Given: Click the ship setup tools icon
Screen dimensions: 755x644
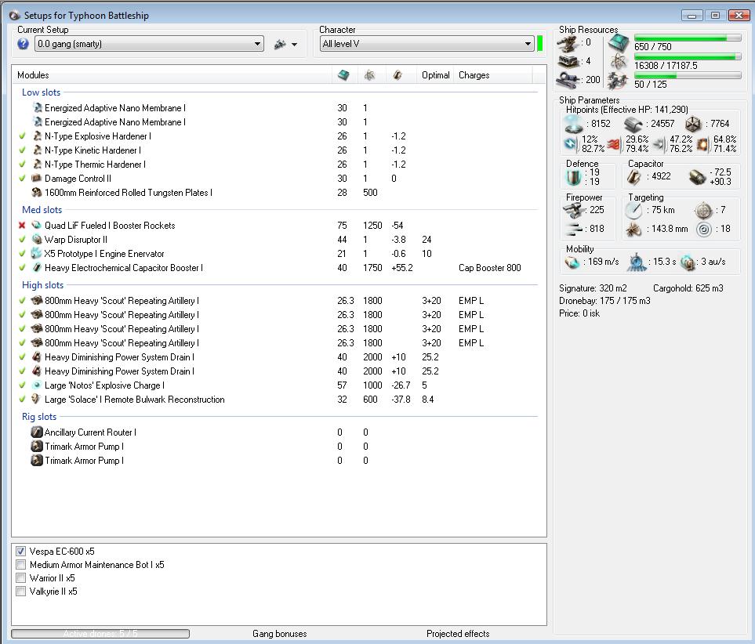Looking at the screenshot, I should tap(280, 45).
